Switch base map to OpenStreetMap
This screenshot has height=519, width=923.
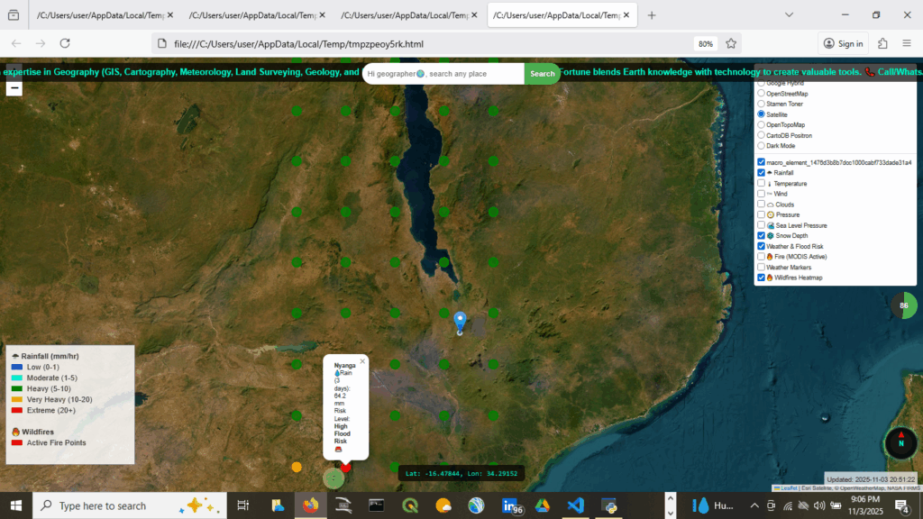[761, 93]
